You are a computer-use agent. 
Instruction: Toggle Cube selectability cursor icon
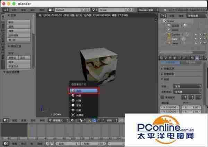coord(201,39)
